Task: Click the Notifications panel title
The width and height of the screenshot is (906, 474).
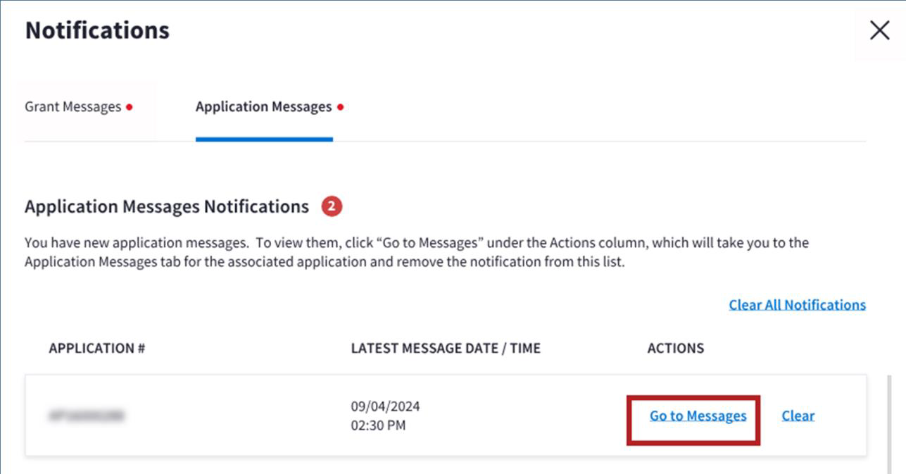Action: point(97,30)
